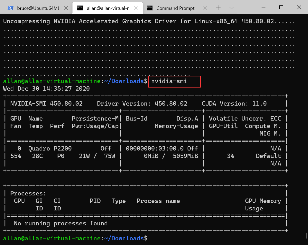
Task: Click the 'Processes:' section label
Action: [x=28, y=193]
